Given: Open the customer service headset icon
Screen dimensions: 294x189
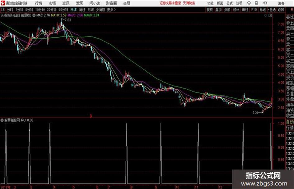Looking at the screenshot, I should pyautogui.click(x=249, y=3).
